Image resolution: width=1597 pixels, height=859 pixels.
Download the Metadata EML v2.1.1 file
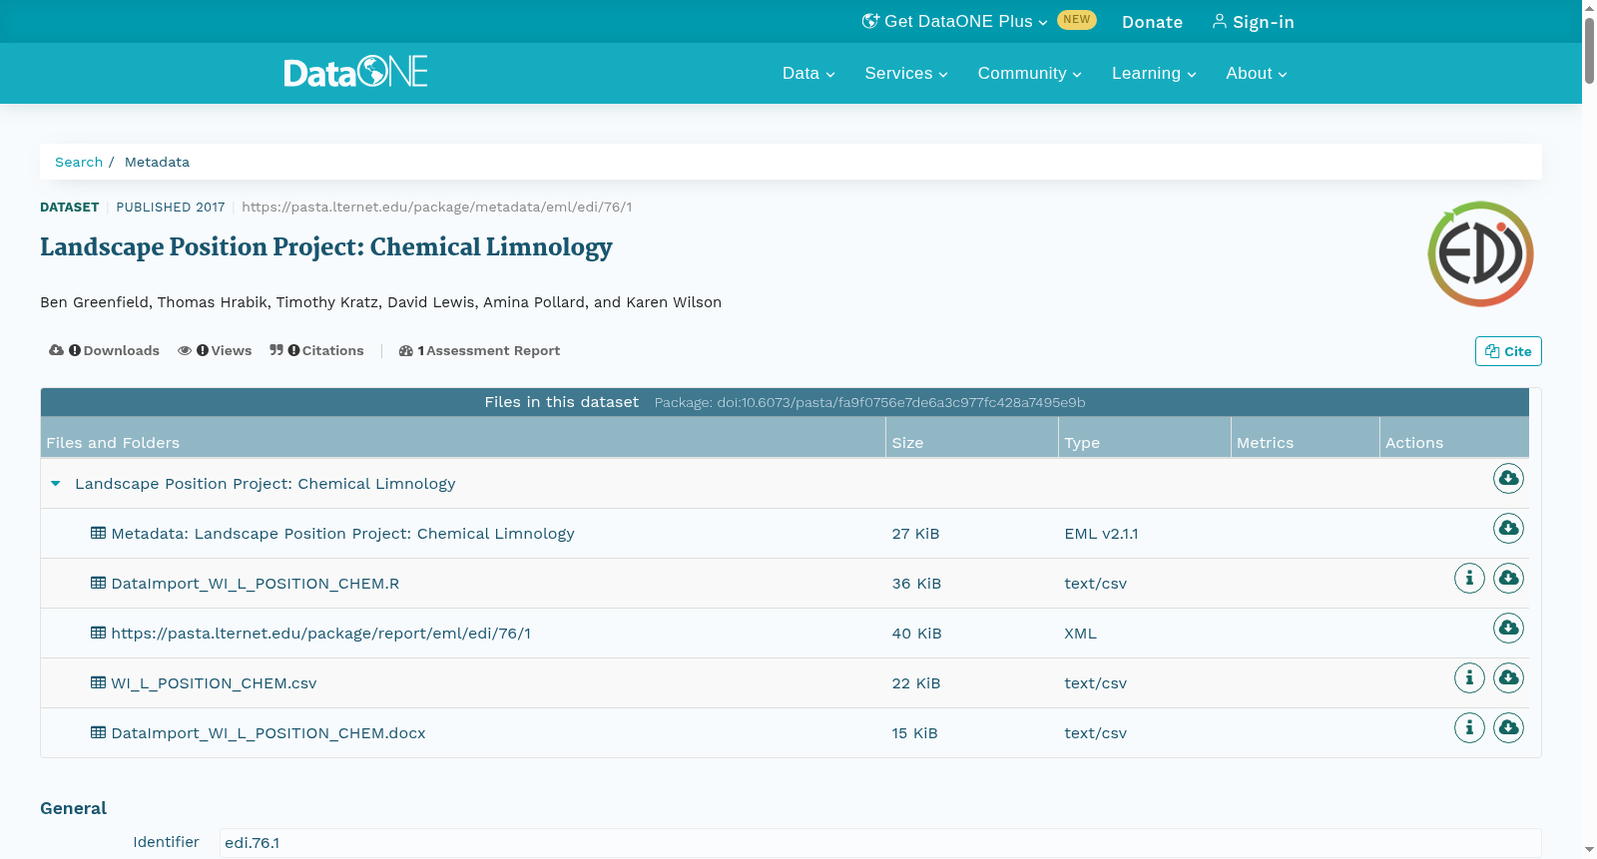pyautogui.click(x=1508, y=529)
